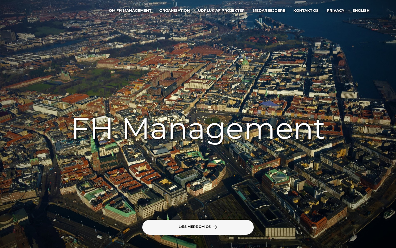Click the red-brick rounded corner building

313,223
